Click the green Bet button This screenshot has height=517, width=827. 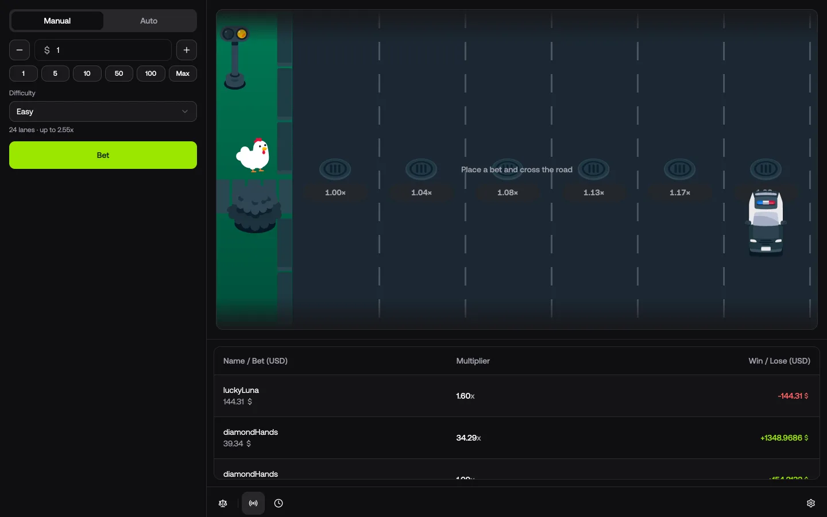tap(103, 155)
